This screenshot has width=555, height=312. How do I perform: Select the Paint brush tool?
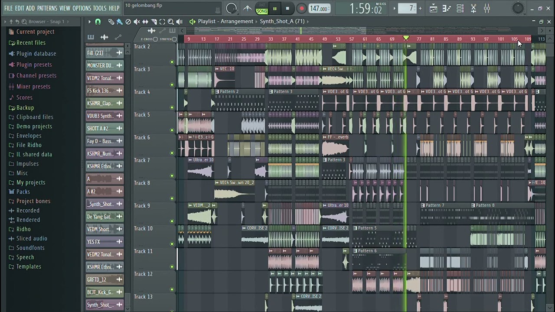(119, 22)
